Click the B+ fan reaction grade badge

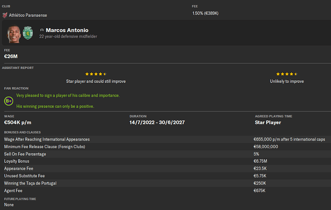pos(9,101)
